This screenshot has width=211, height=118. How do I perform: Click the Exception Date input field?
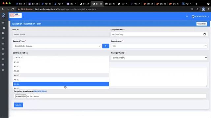tap(159, 34)
